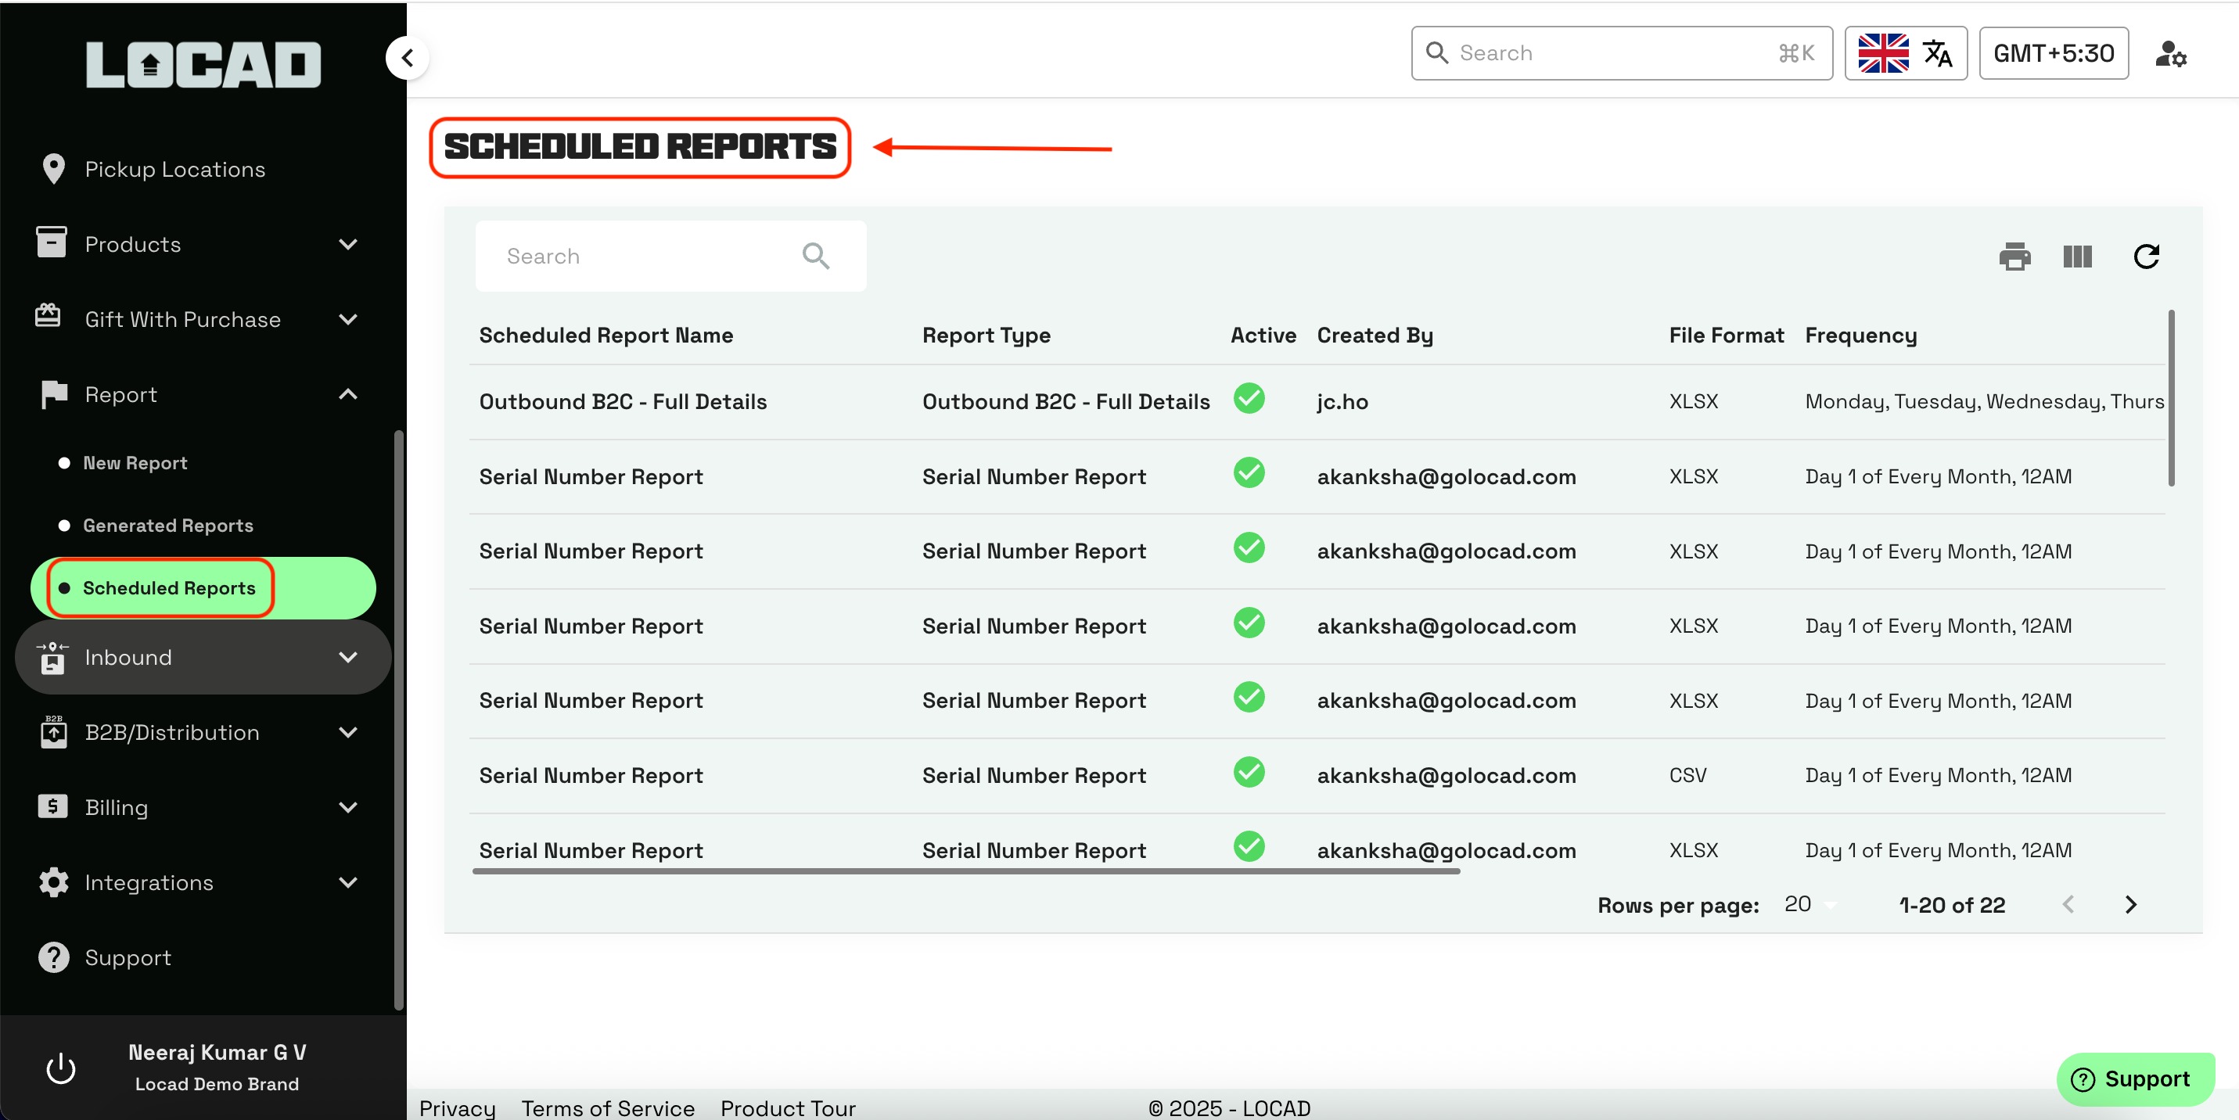2239x1120 pixels.
Task: Click the logout power icon
Action: coord(60,1068)
